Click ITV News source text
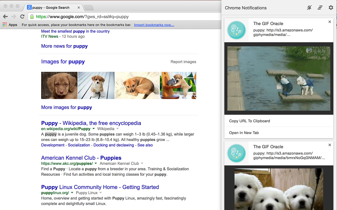This screenshot has height=210, width=337. (x=49, y=36)
